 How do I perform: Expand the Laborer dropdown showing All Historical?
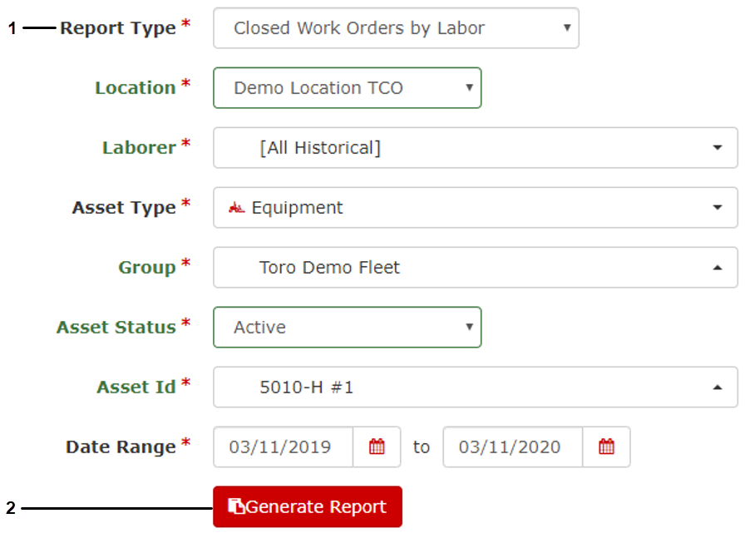pyautogui.click(x=717, y=148)
